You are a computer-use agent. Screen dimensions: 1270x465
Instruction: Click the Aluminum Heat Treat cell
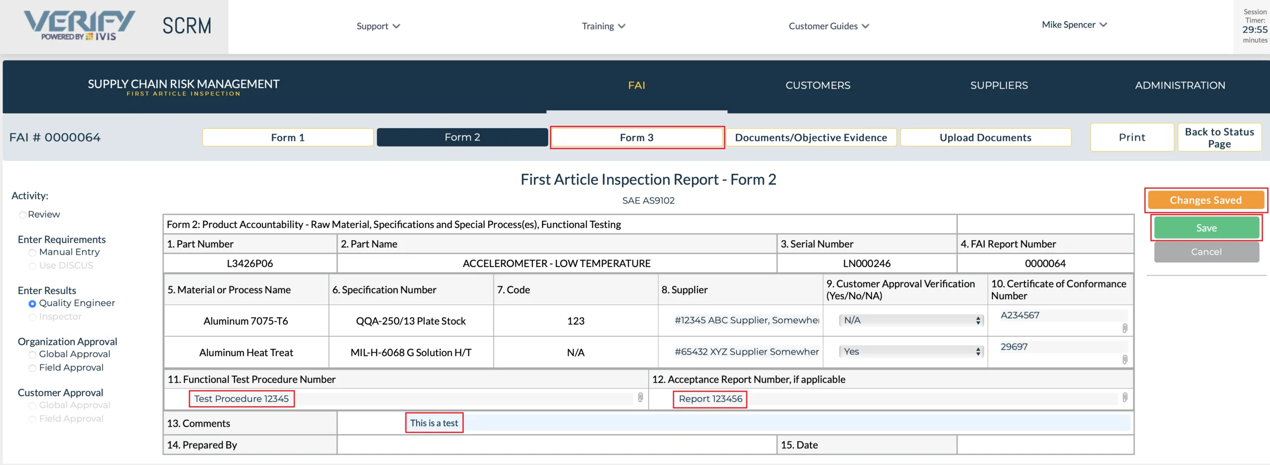click(246, 353)
